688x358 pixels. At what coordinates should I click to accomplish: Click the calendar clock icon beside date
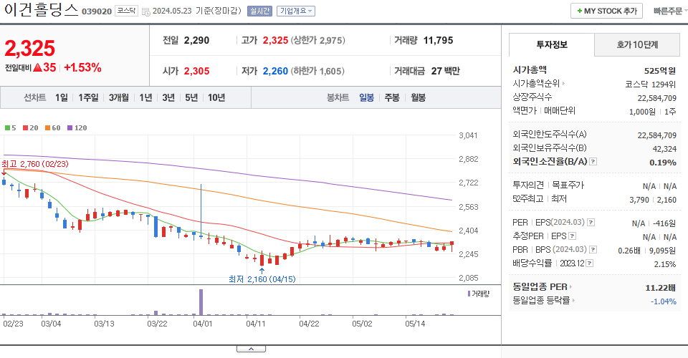click(x=146, y=12)
